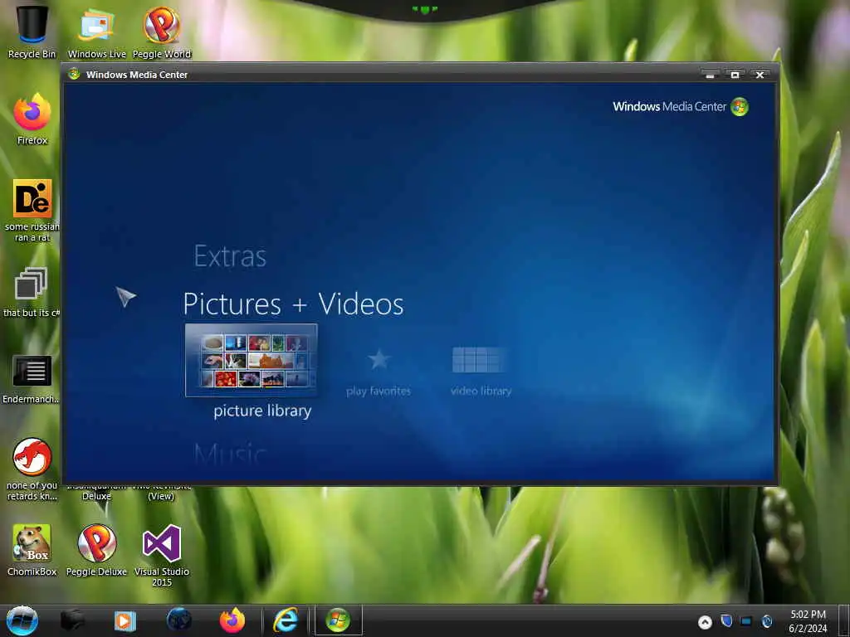
Task: Select Media Center taskbar button
Action: tap(339, 620)
